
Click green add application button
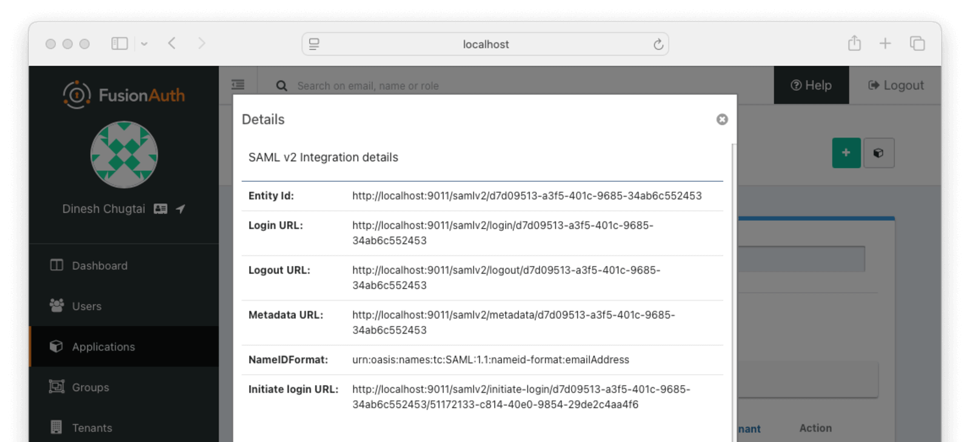click(846, 153)
